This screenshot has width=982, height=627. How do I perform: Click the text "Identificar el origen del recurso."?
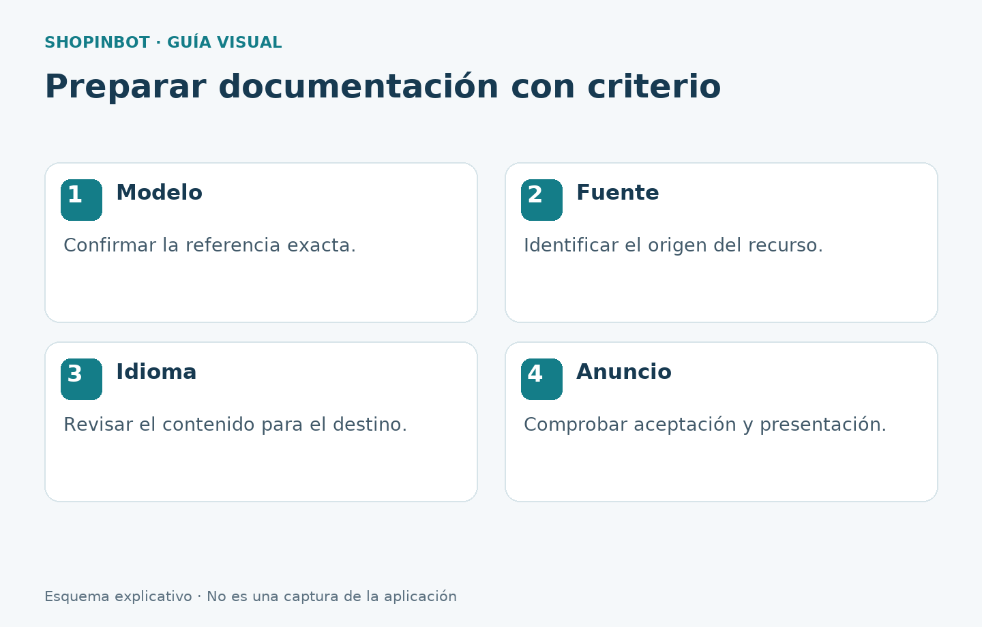[x=673, y=245]
